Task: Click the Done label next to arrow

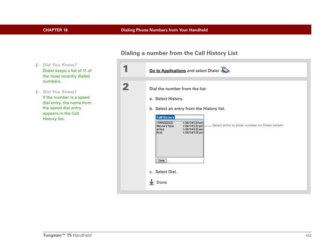Action: (162, 182)
